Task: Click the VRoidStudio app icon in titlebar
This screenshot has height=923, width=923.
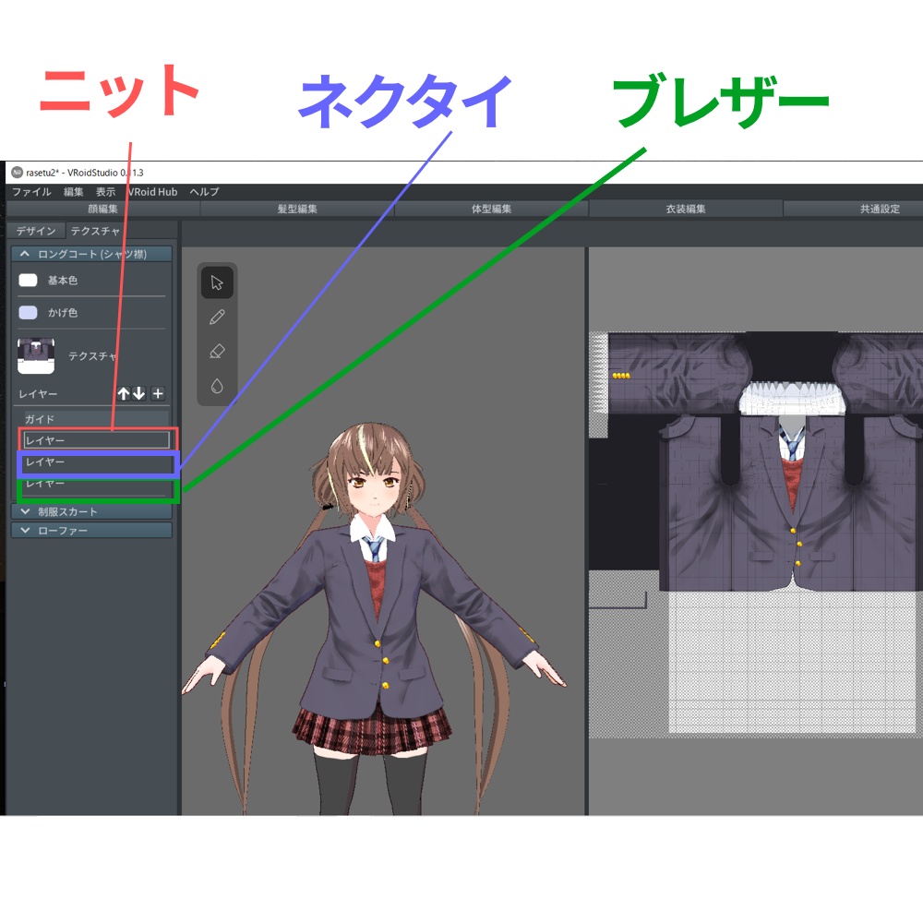Action: pyautogui.click(x=15, y=171)
